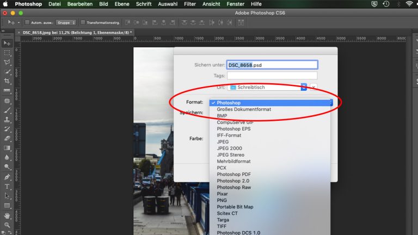Select the Rectangular Marquee tool

(7, 53)
